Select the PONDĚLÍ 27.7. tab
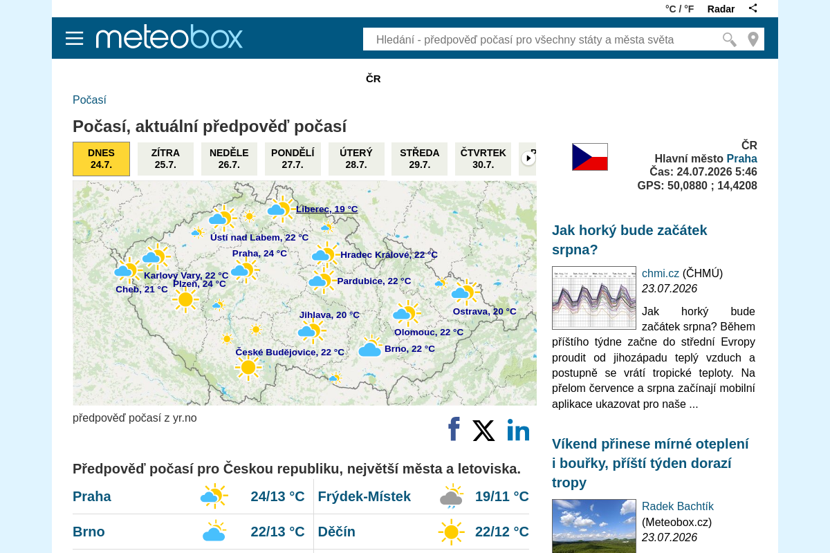Image resolution: width=830 pixels, height=553 pixels. (293, 159)
